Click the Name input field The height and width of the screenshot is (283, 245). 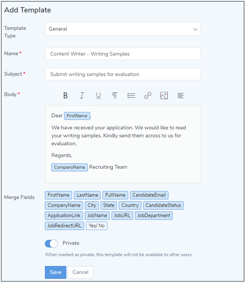tap(122, 54)
